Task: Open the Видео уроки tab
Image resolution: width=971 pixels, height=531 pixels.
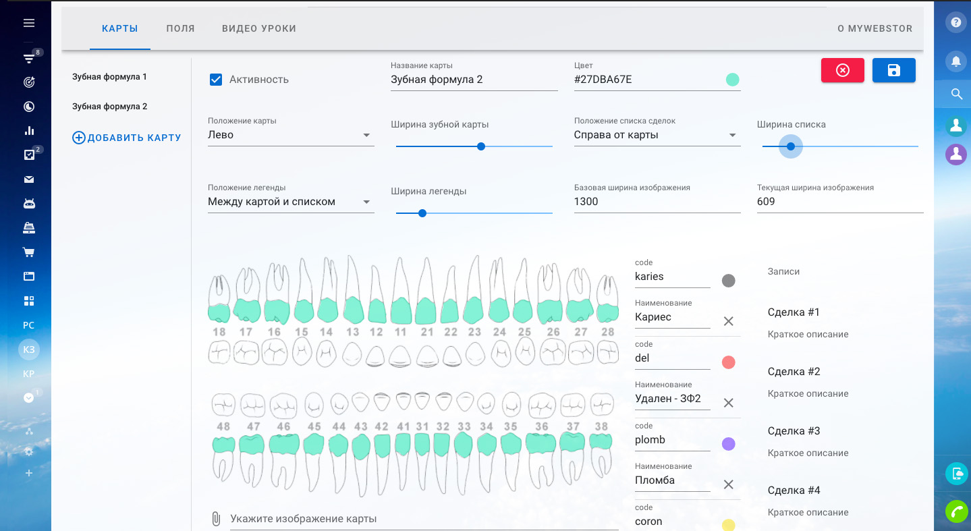Action: (259, 28)
